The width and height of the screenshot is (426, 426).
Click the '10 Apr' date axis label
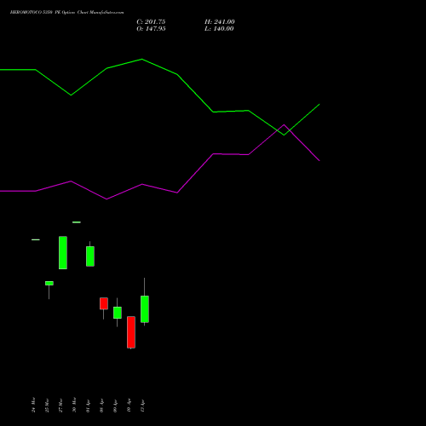[129, 406]
